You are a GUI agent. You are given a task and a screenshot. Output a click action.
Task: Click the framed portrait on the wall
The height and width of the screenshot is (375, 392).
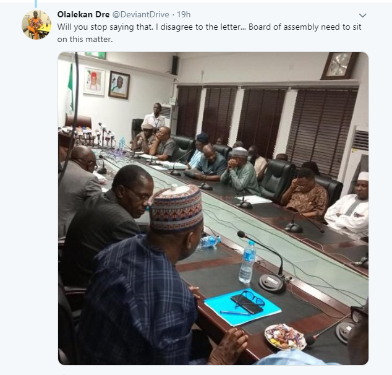click(119, 85)
